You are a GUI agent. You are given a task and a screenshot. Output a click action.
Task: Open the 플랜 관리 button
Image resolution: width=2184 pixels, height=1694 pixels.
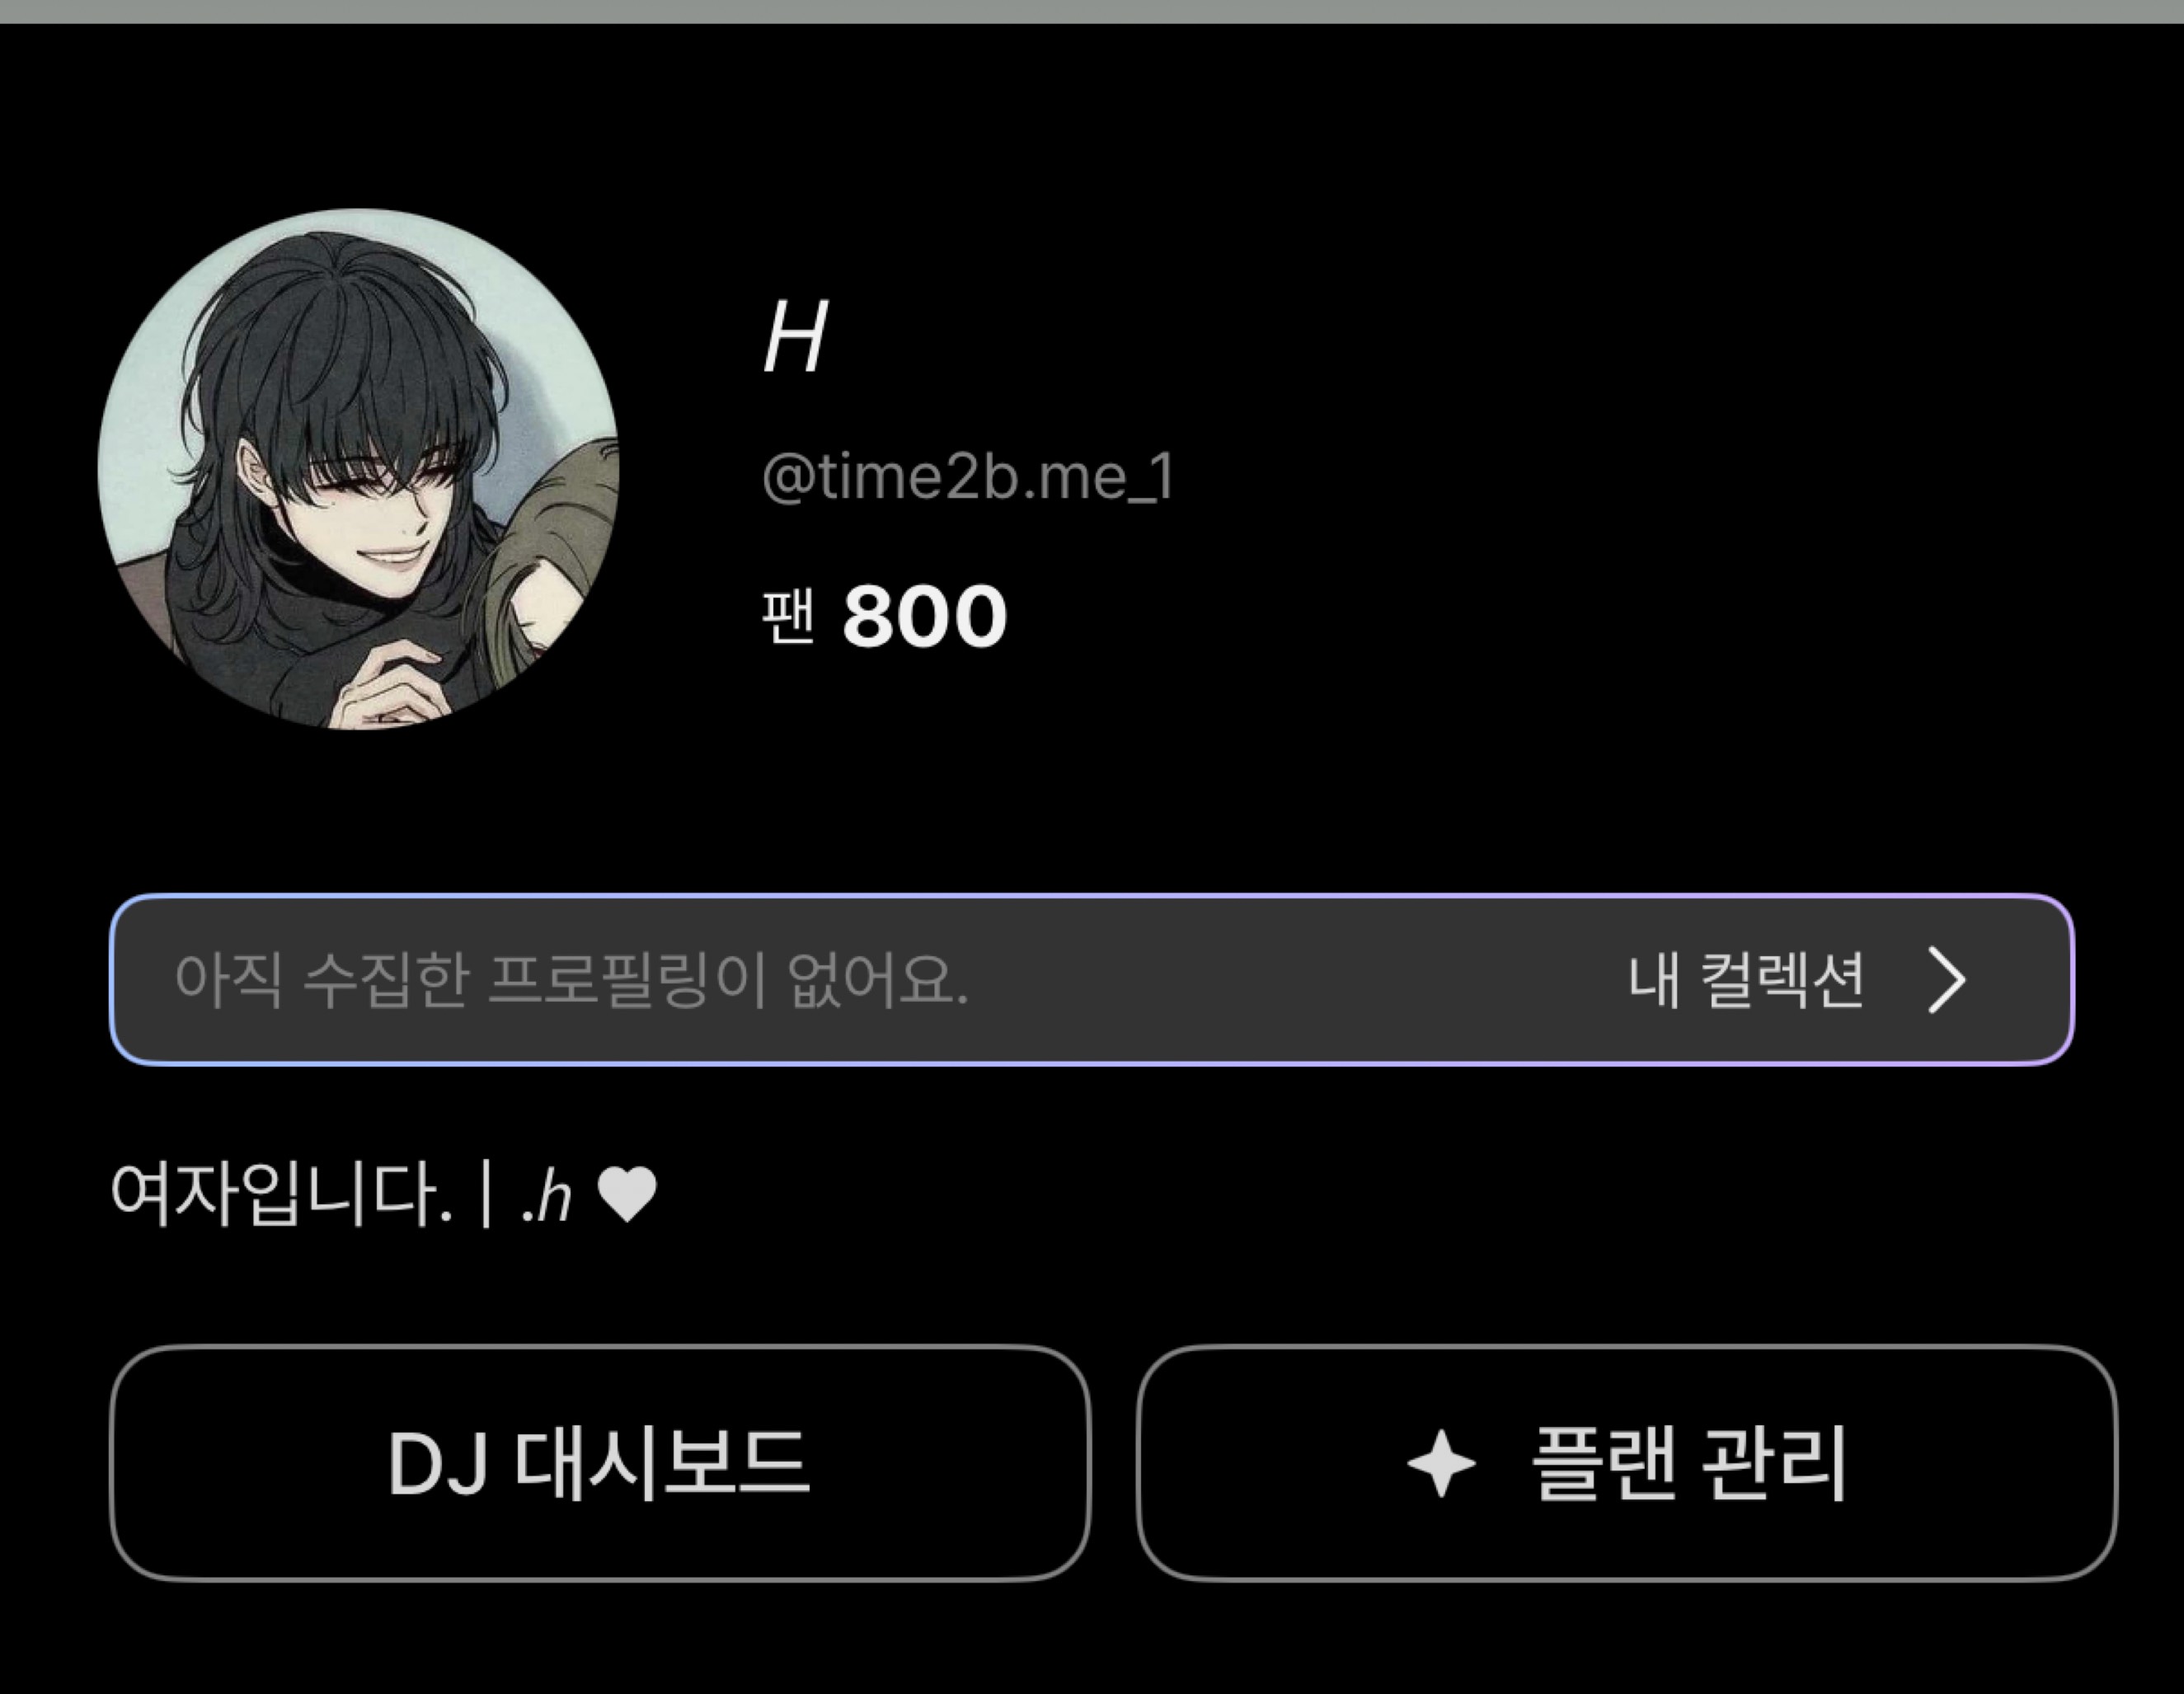(x=1627, y=1463)
